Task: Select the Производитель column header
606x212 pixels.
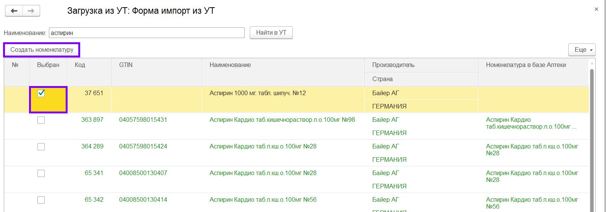Action: 393,65
